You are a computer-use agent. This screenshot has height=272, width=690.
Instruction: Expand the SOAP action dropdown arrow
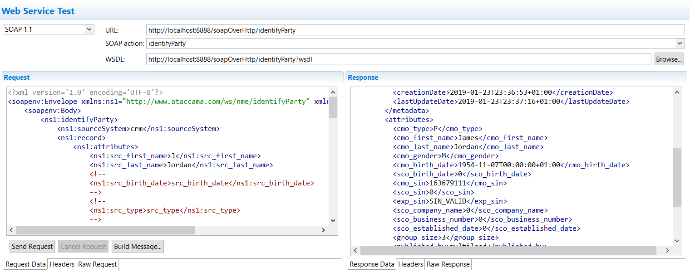680,43
